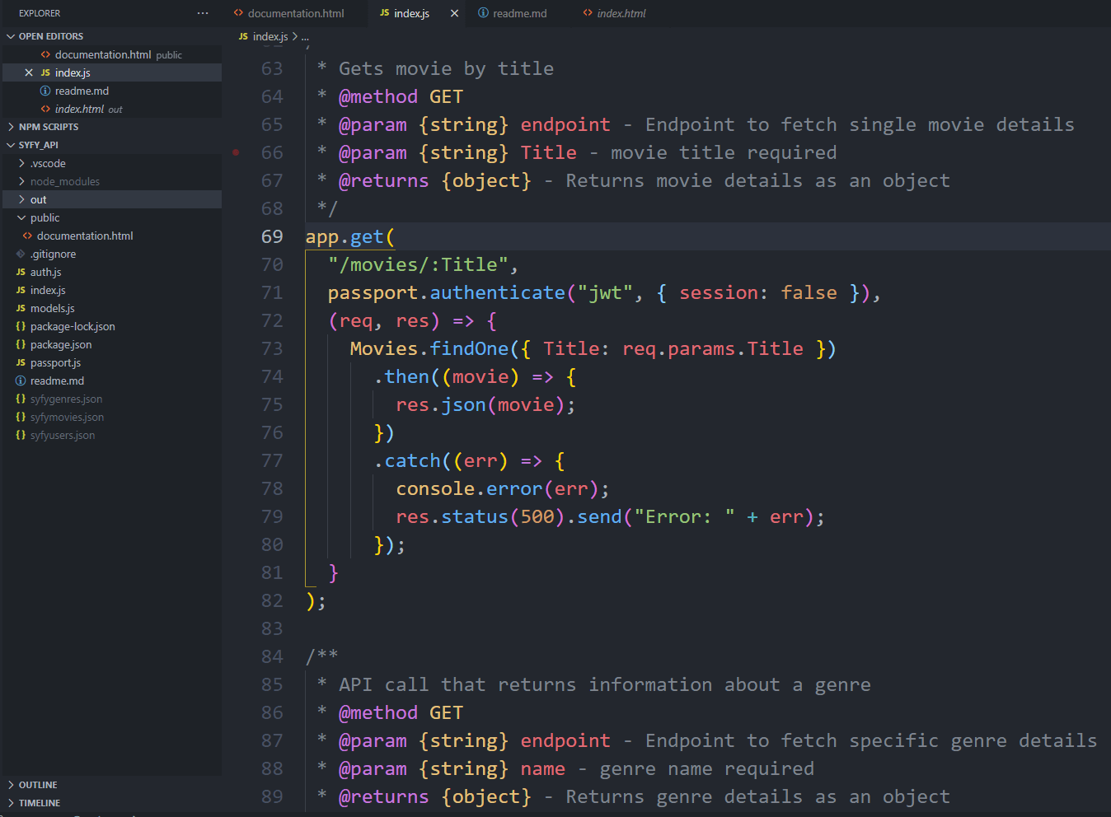1111x817 pixels.
Task: Click the braces icon beside package.json
Action: click(x=21, y=344)
